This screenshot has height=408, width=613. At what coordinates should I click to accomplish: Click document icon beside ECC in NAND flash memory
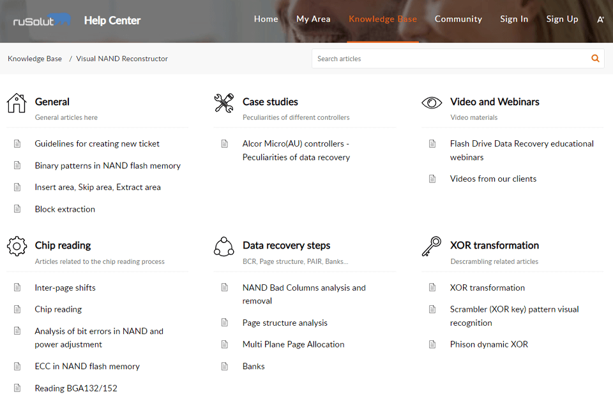click(x=17, y=366)
